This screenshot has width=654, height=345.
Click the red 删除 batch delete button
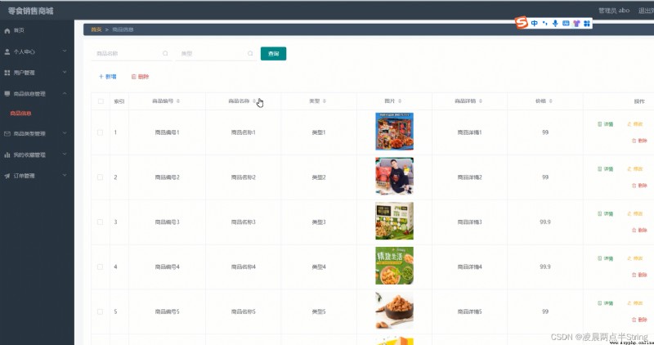[x=140, y=76]
